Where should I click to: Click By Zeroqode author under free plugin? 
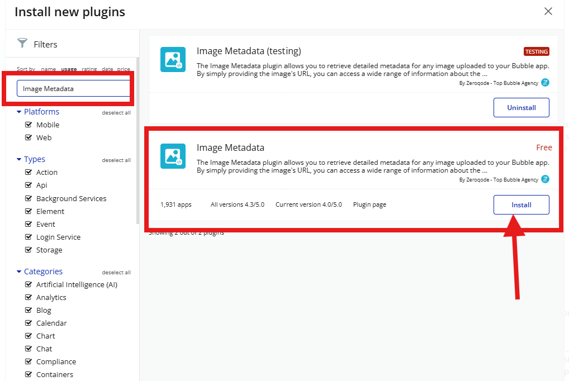[x=499, y=180]
